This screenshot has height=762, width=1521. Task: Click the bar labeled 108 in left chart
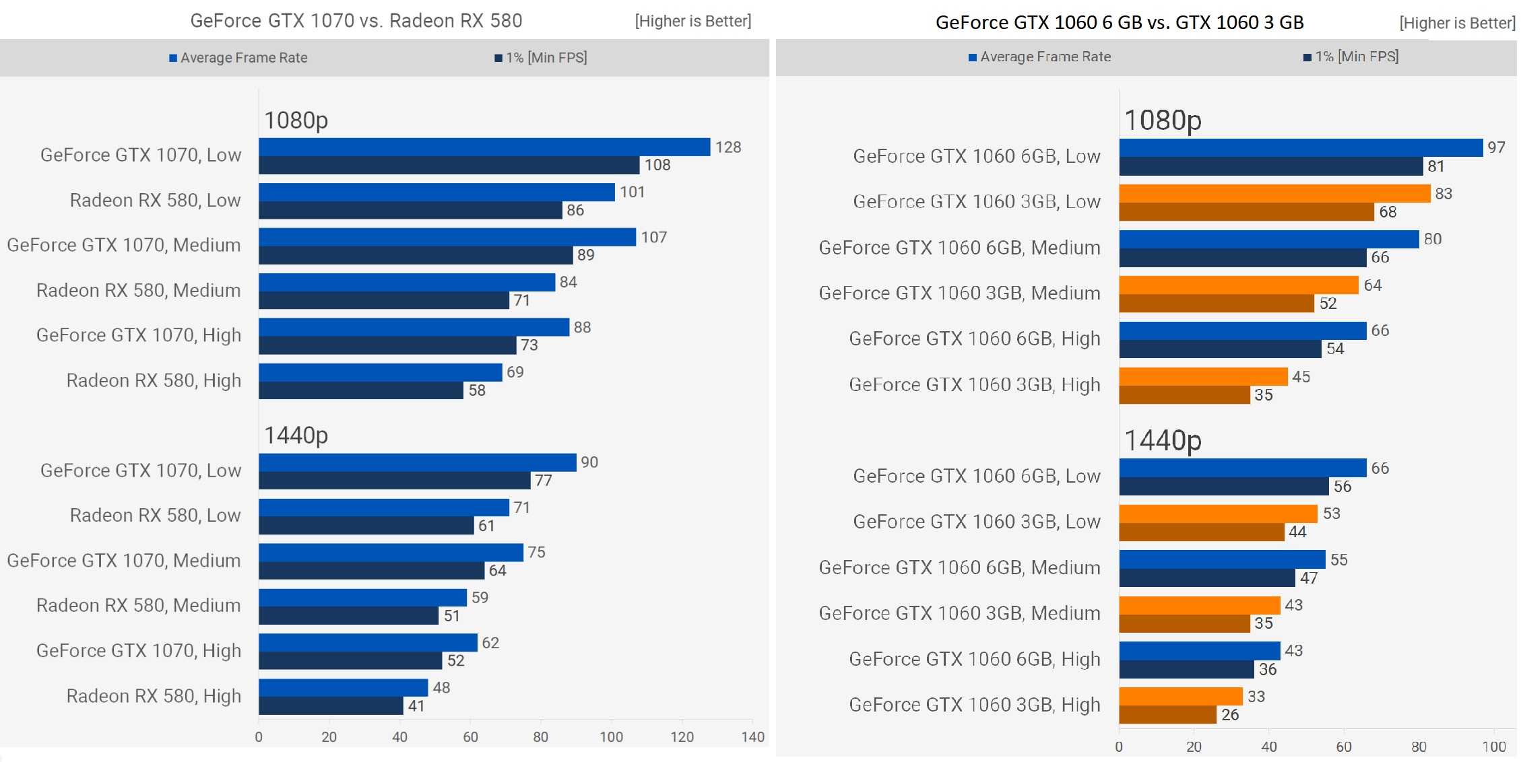[x=449, y=165]
